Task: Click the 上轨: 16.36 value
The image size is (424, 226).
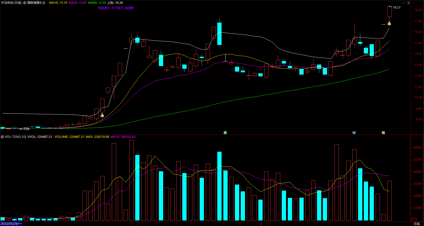Action: pyautogui.click(x=115, y=3)
